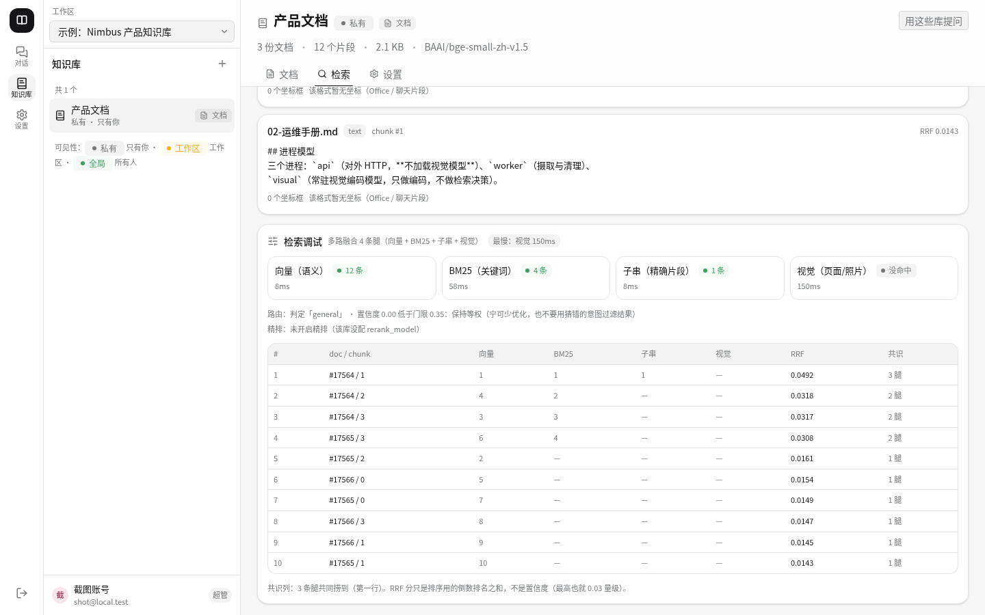Add a new knowledge base with plus icon
Viewport: 985px width, 615px height.
point(222,64)
